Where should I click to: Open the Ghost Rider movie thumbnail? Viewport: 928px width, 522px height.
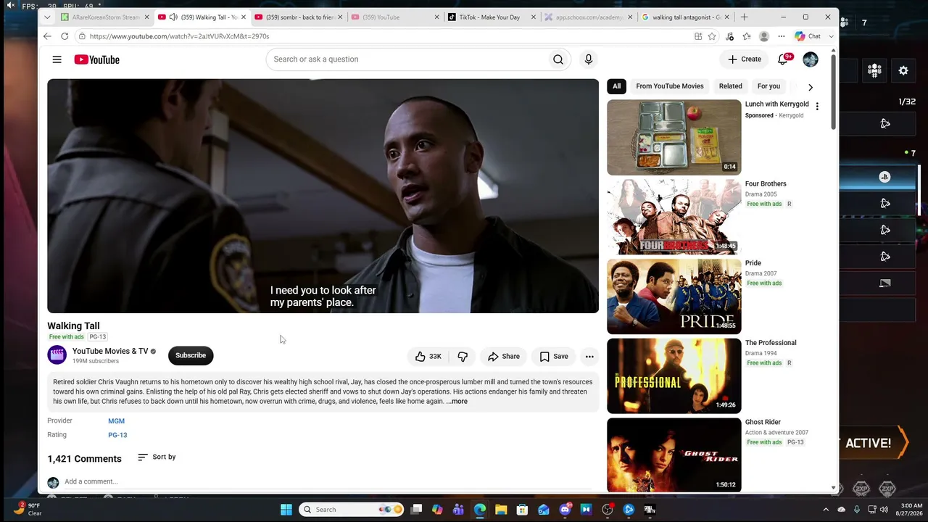[x=674, y=455]
